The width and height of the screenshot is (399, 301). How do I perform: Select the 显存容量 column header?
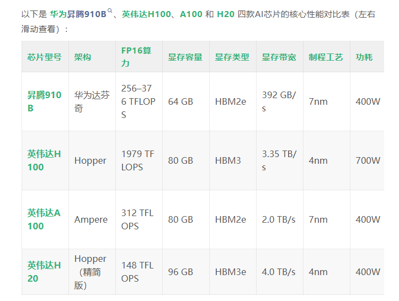click(185, 57)
